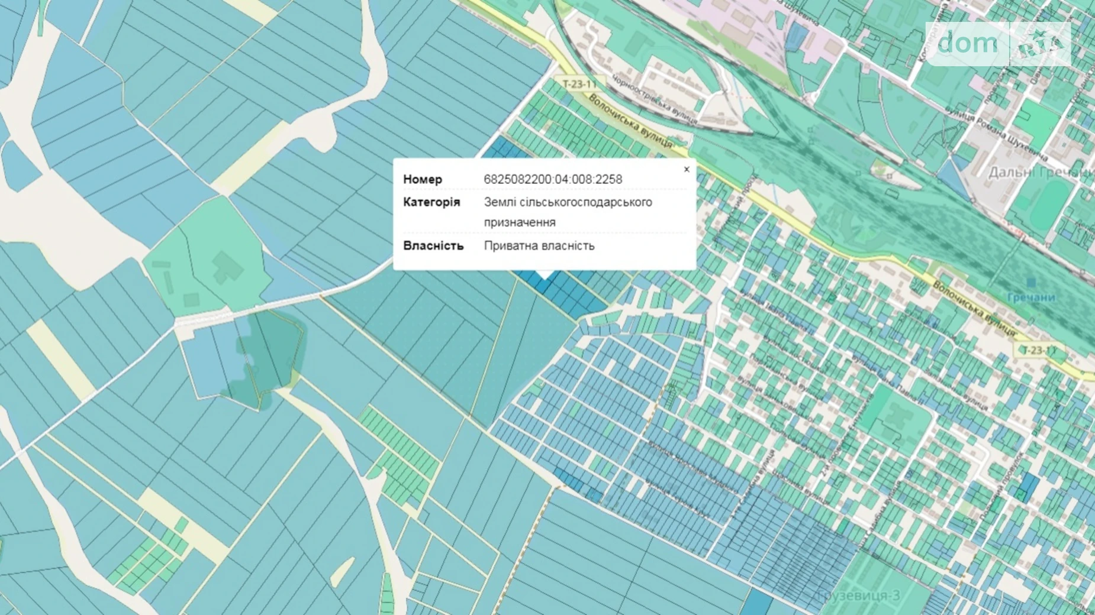Click the Гречани station label
Screen dimensions: 1095x615
[1031, 297]
